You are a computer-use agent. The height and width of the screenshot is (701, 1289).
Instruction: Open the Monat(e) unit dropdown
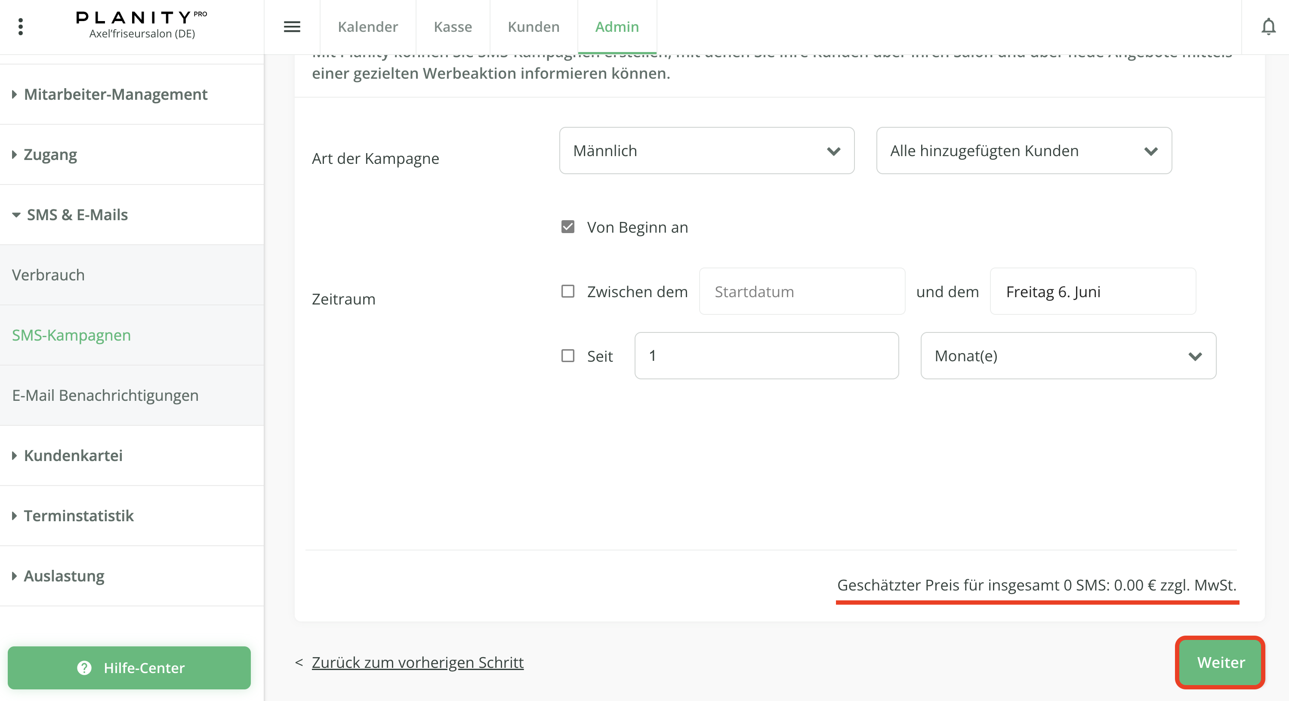click(x=1068, y=356)
